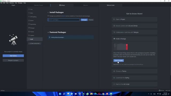171x96 pixels.
Task: Switch to the Welcome tab
Action: (x=85, y=5)
